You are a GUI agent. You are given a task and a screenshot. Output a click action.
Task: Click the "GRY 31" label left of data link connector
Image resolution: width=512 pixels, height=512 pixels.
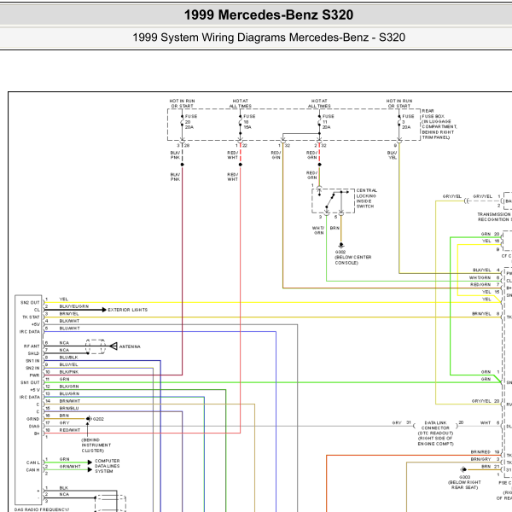[x=401, y=422]
